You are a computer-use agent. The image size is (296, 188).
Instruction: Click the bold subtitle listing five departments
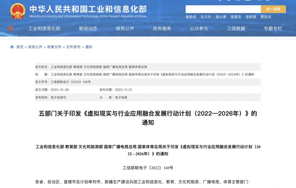pyautogui.click(x=148, y=150)
